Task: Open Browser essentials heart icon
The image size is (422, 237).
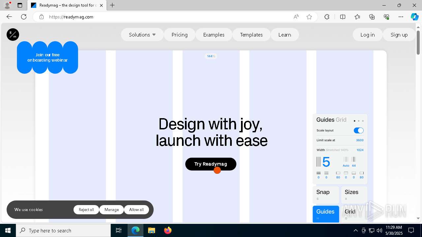Action: click(x=386, y=17)
